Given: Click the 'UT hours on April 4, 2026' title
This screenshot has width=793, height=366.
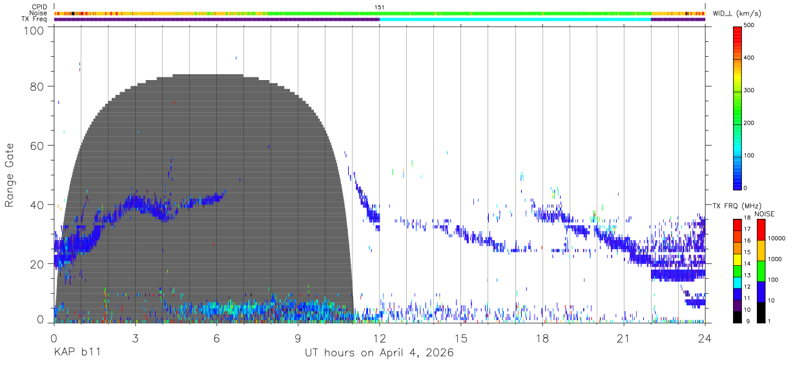Looking at the screenshot, I should [379, 353].
